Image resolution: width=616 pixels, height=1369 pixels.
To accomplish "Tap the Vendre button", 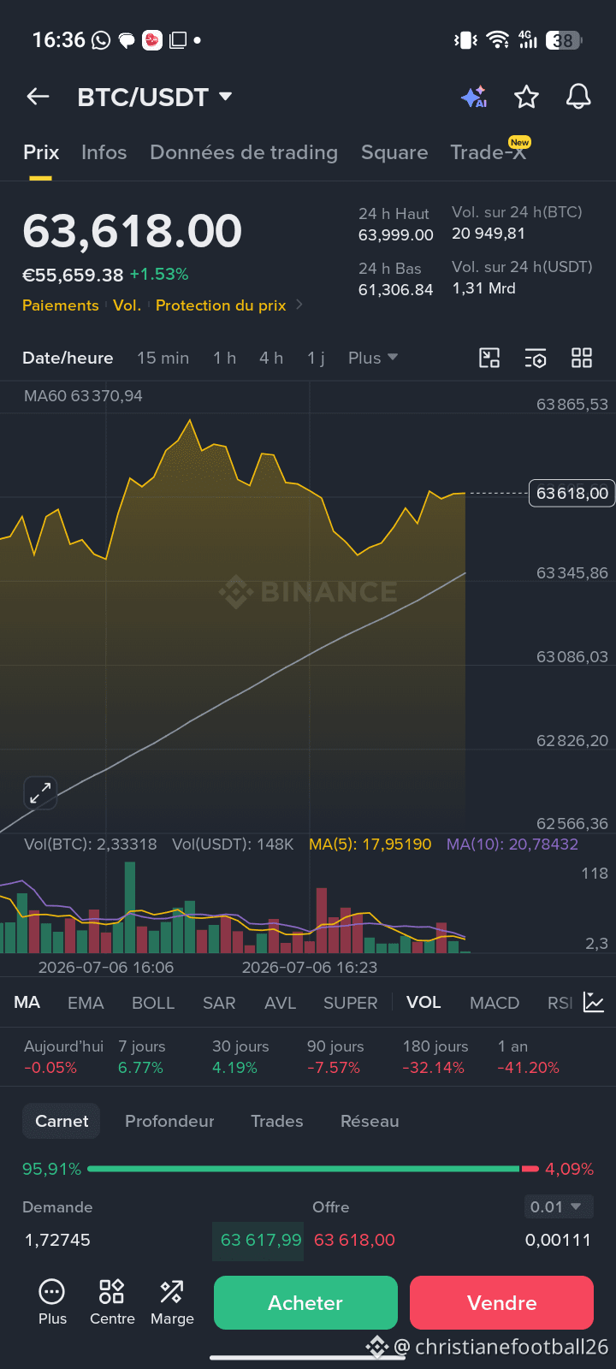I will (501, 1302).
